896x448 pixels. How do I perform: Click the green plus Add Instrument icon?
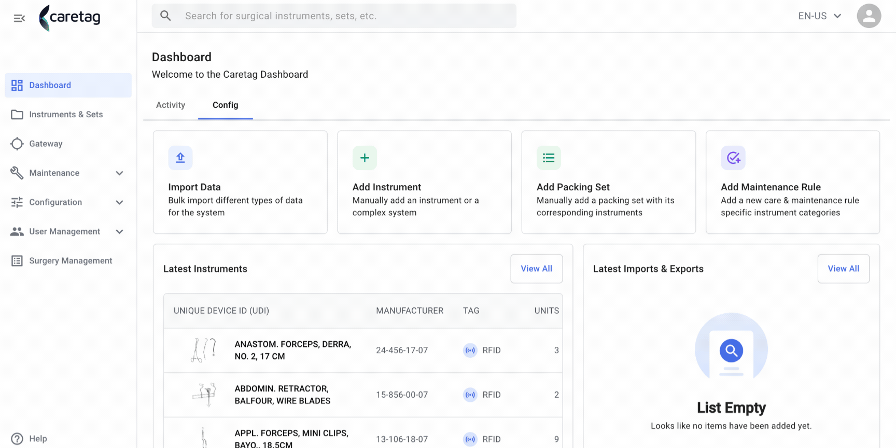(365, 158)
